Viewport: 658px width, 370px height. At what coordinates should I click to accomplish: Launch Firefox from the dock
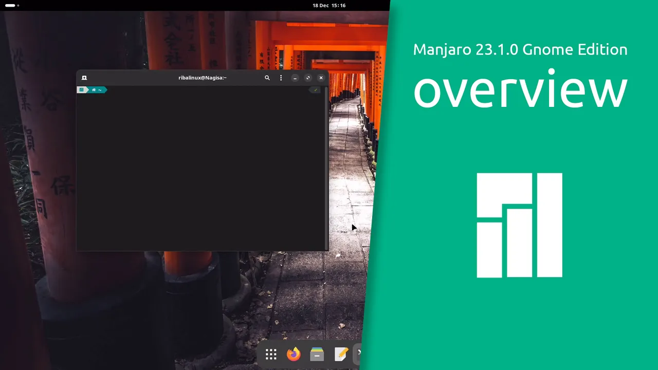tap(294, 354)
